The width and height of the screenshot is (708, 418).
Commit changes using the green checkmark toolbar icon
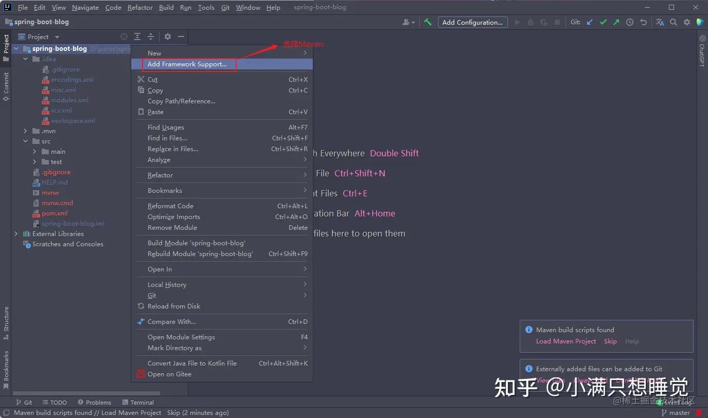[x=603, y=22]
